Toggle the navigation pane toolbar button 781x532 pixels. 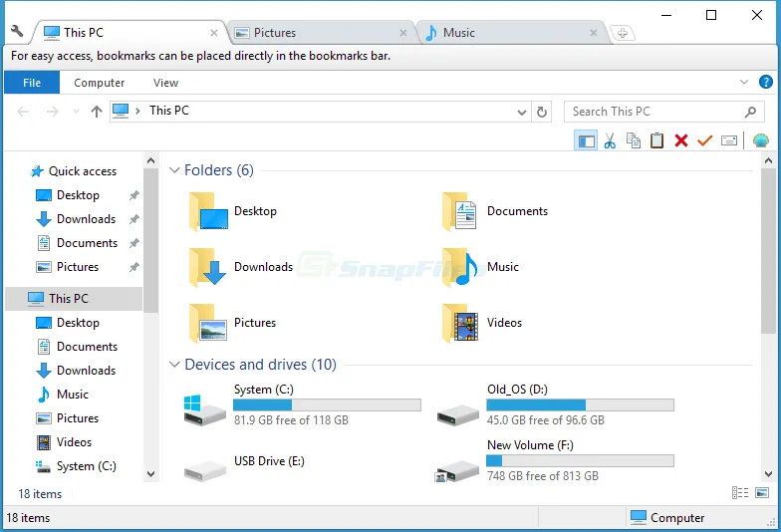click(x=586, y=141)
